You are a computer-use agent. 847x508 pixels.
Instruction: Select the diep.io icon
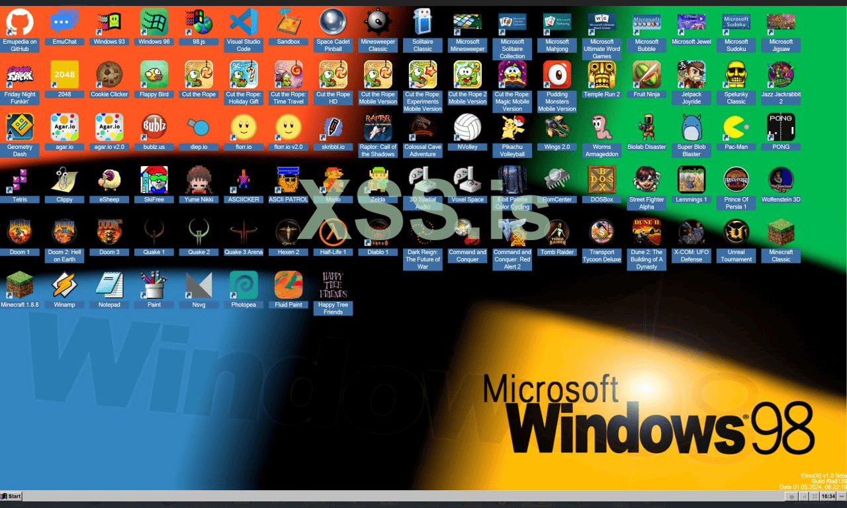tap(199, 127)
